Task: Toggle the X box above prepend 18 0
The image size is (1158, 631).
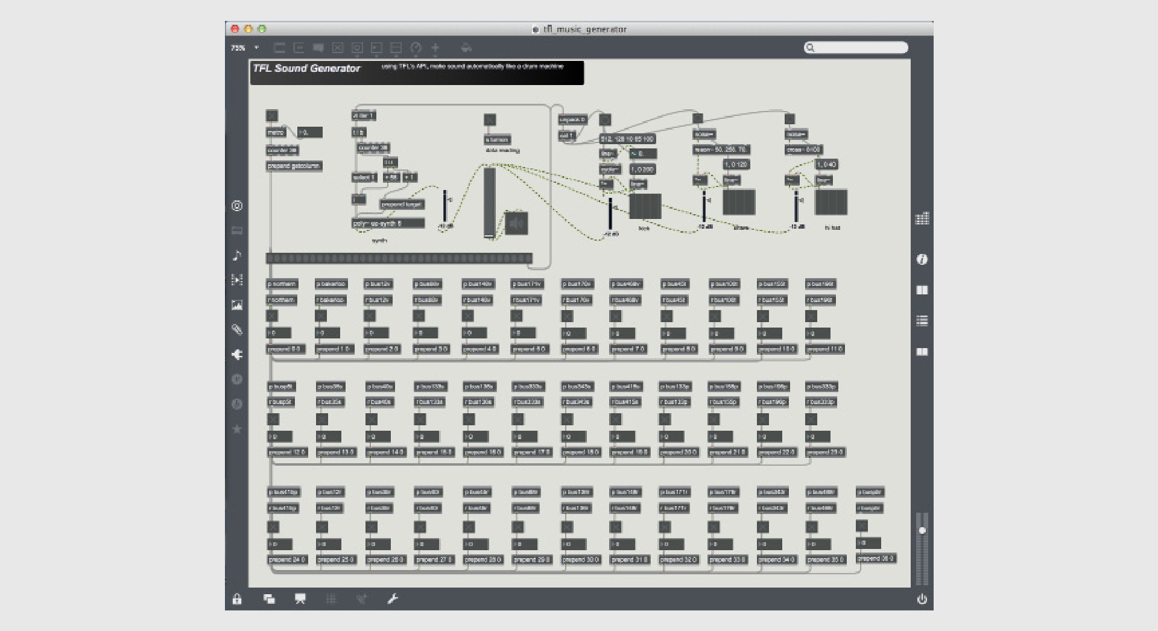Action: [x=567, y=419]
